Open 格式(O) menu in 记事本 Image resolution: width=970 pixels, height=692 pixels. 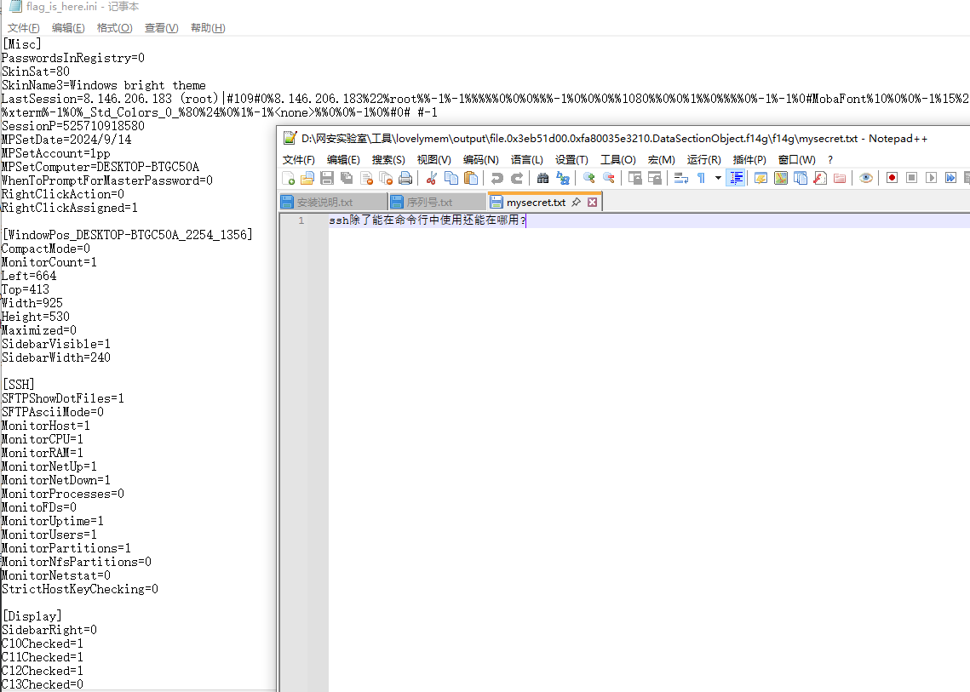point(114,28)
